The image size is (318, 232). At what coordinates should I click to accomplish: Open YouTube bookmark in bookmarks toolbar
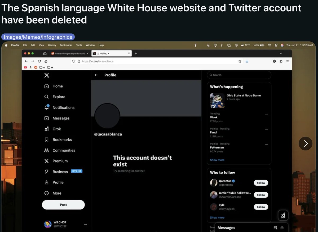coord(25,68)
